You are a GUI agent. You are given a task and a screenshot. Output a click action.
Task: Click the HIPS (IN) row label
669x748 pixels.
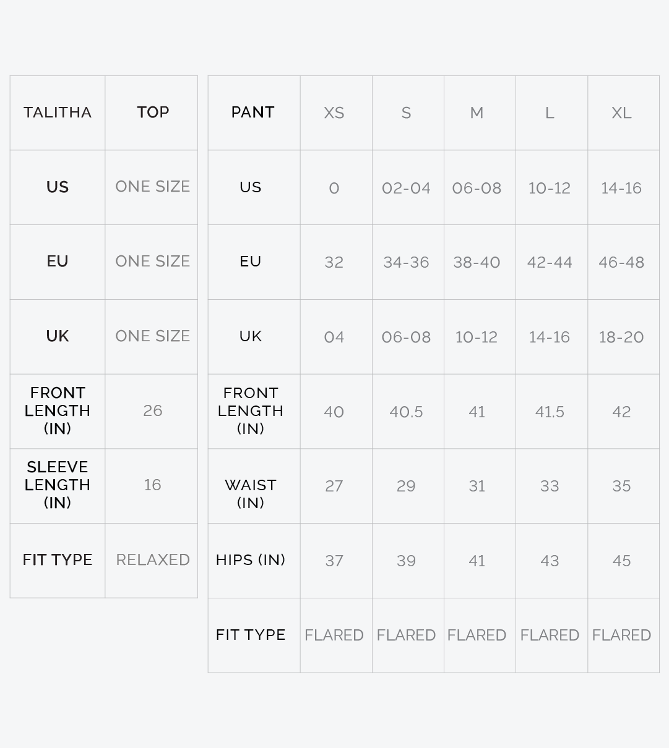point(251,560)
